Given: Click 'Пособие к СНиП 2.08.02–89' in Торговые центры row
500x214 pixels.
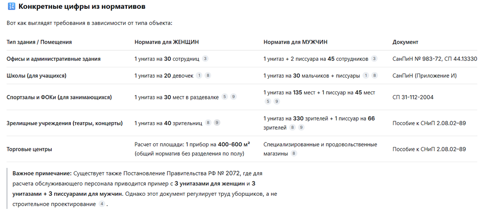Looking at the screenshot, I should click(x=429, y=149).
